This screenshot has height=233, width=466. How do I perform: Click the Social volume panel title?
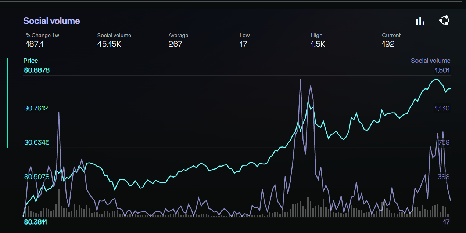(51, 21)
